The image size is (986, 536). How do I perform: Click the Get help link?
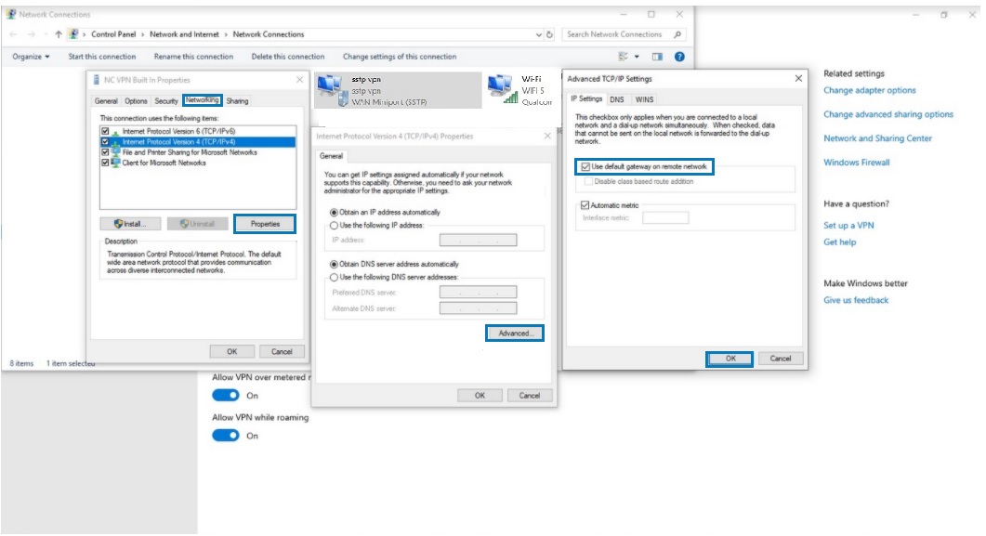tap(840, 242)
